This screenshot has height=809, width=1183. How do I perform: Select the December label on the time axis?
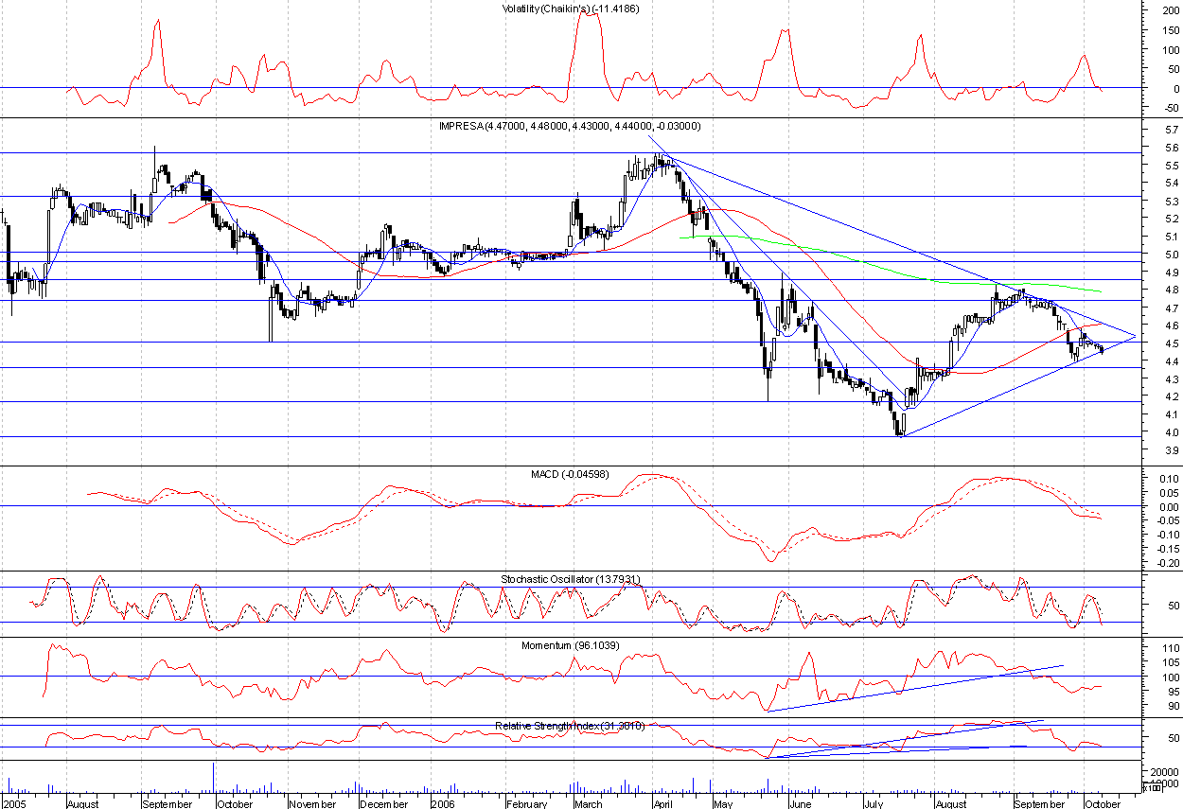(x=382, y=803)
